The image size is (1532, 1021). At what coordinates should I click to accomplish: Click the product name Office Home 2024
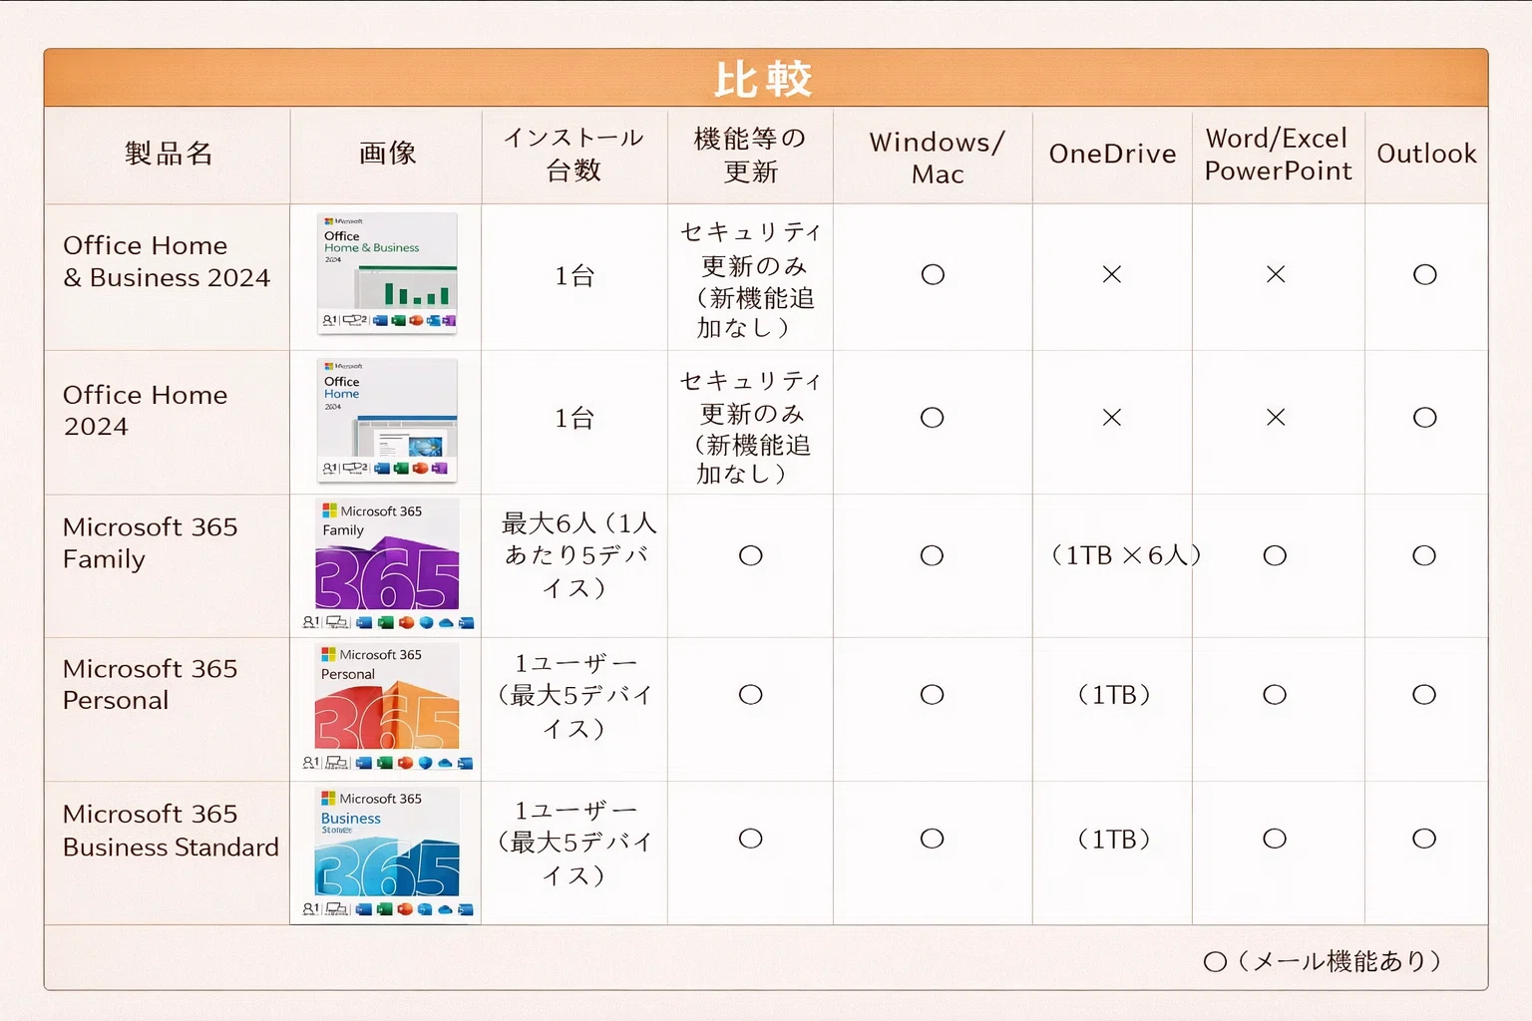click(x=146, y=410)
